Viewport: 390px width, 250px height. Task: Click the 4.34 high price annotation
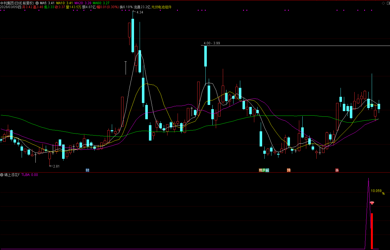tap(140, 12)
